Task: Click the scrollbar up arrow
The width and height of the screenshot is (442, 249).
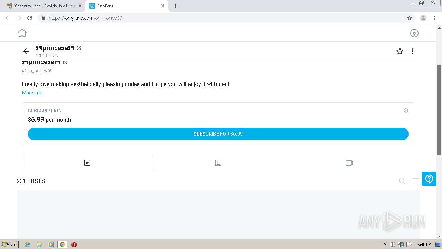Action: point(439,28)
